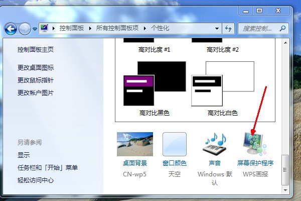This screenshot has width=301, height=201.
Task: Click the 屏幕保护程序 link text
Action: click(255, 163)
